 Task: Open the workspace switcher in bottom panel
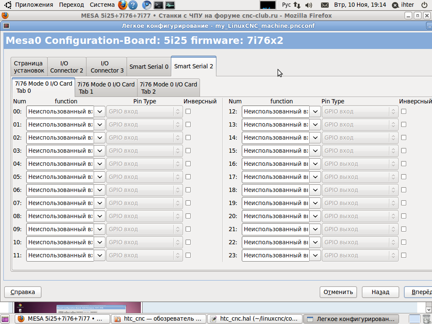(x=414, y=319)
